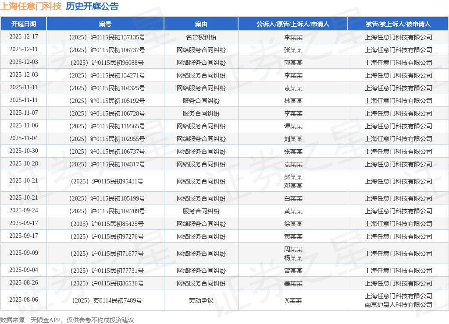This screenshot has height=324, width=449.
Task: Click the date 2025-09-09
Action: pos(24,253)
